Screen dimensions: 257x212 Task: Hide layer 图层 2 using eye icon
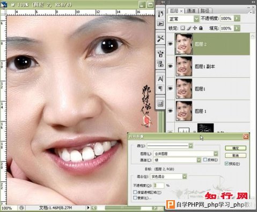170,44
